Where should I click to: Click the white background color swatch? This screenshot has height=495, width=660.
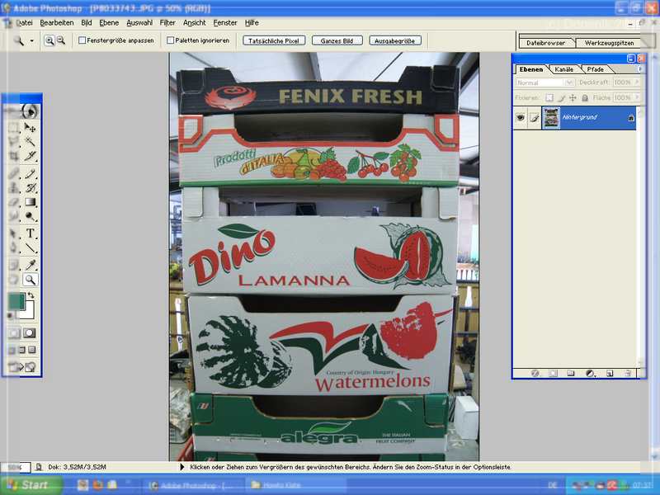(x=30, y=313)
